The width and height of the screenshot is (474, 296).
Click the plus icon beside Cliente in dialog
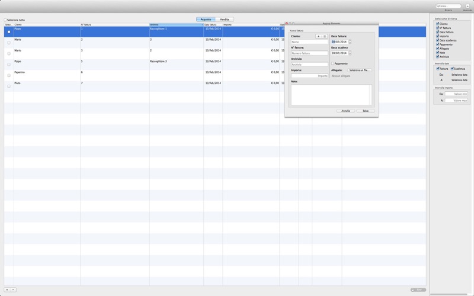318,36
